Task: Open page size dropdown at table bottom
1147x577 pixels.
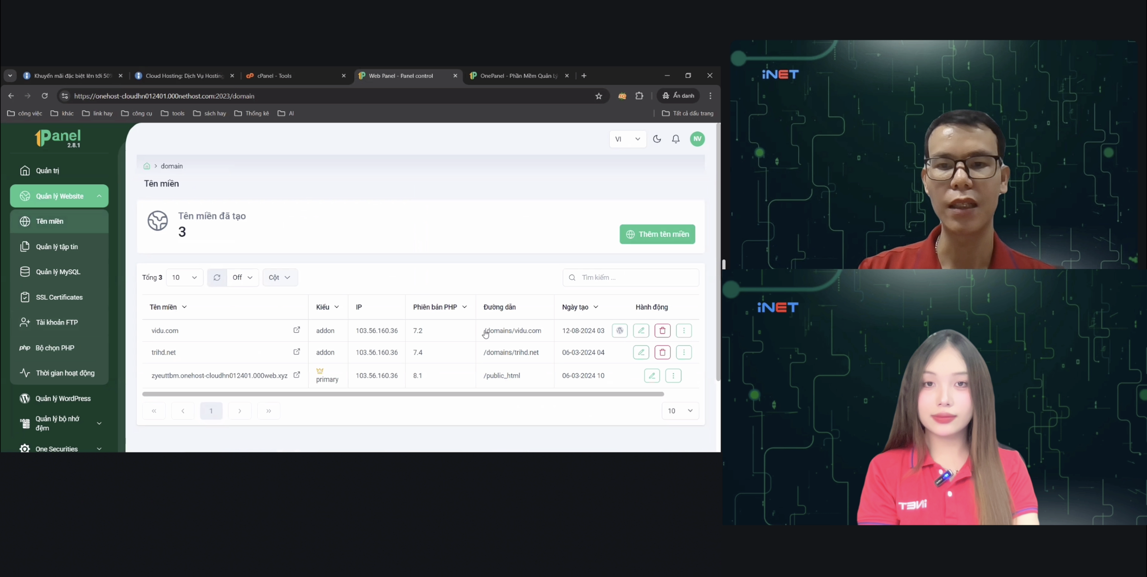Action: [680, 411]
